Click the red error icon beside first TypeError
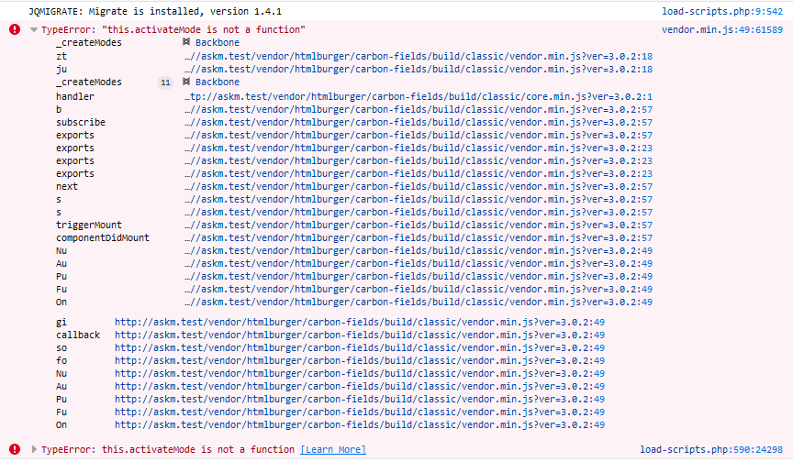This screenshot has height=462, width=793. pyautogui.click(x=15, y=29)
